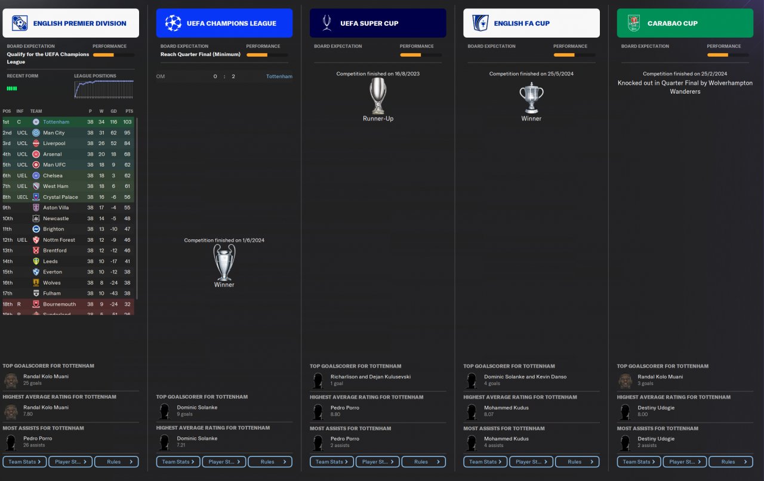764x481 pixels.
Task: Click the English Premier Division logo icon
Action: point(19,23)
